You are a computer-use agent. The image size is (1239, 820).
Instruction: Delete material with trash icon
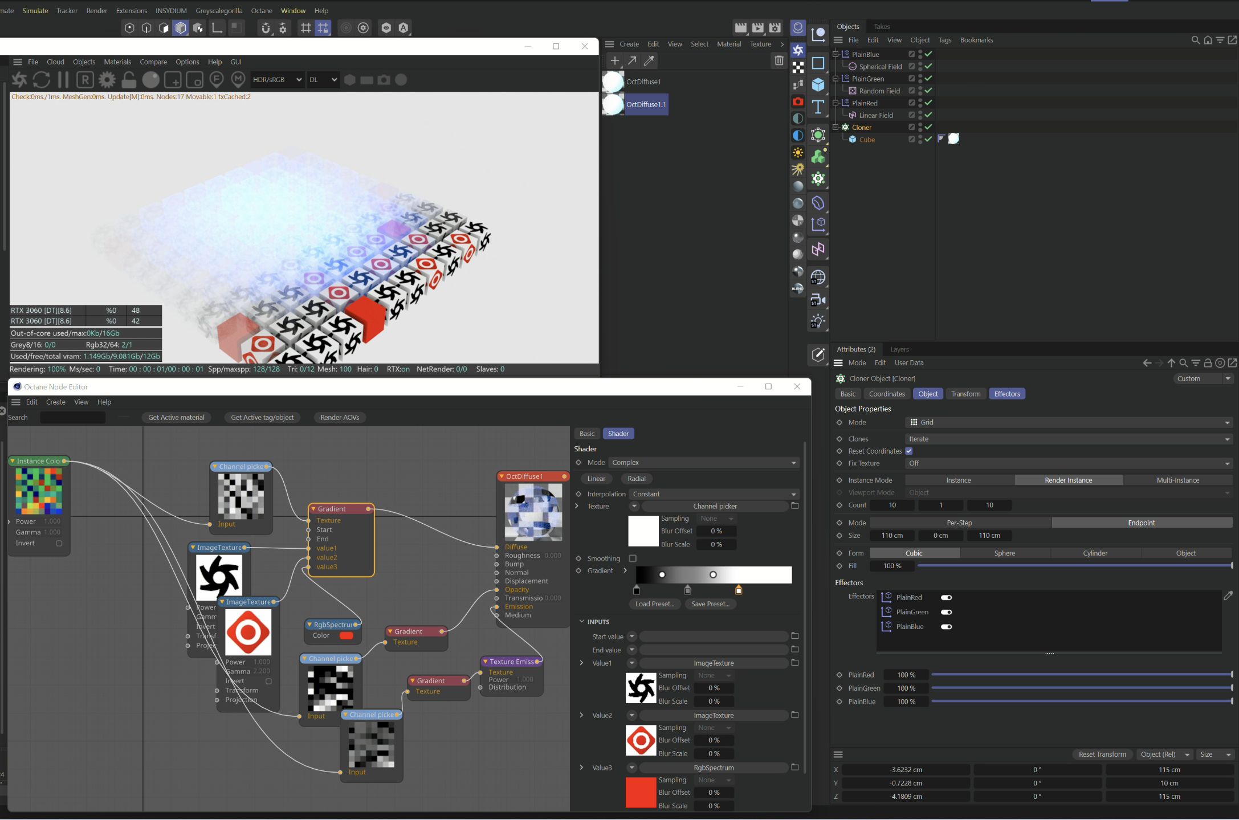point(779,60)
